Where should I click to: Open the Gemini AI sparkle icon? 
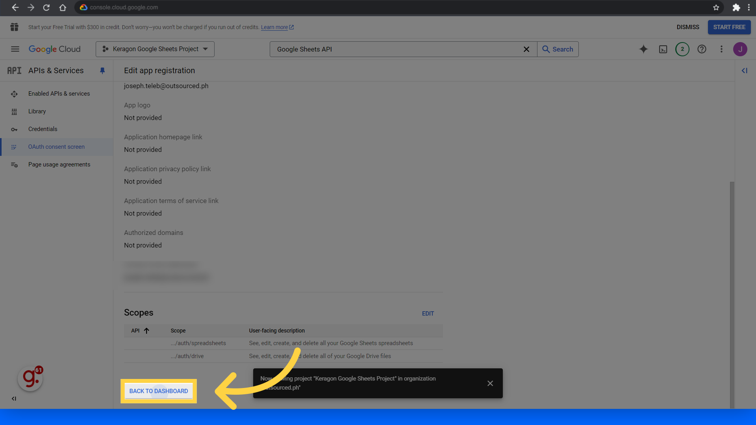tap(643, 49)
